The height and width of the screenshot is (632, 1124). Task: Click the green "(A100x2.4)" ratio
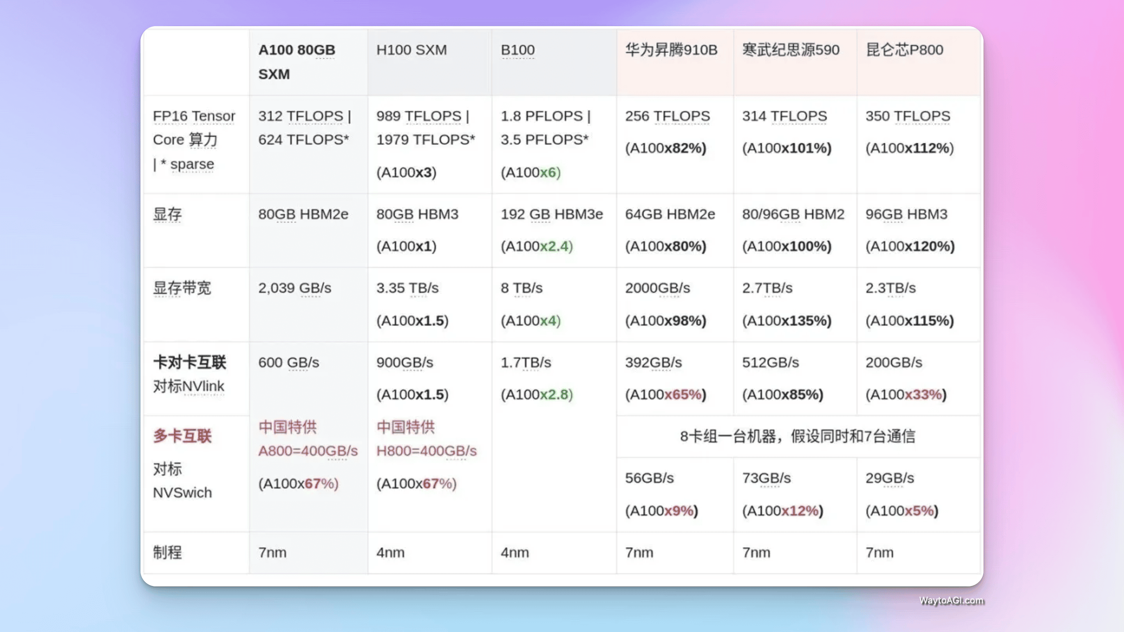[537, 246]
